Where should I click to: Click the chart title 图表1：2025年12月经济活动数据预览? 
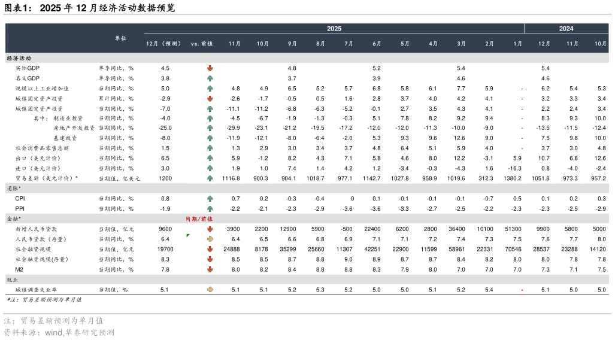click(x=89, y=8)
